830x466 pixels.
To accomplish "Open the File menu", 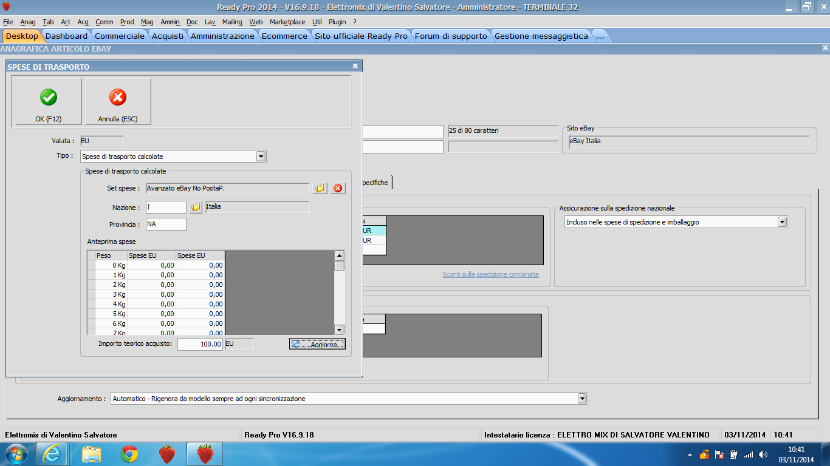I will point(8,22).
